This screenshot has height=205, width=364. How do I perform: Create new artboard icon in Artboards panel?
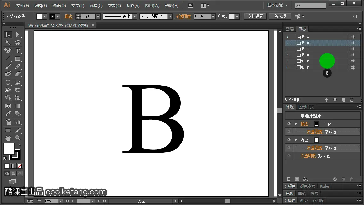click(x=343, y=100)
